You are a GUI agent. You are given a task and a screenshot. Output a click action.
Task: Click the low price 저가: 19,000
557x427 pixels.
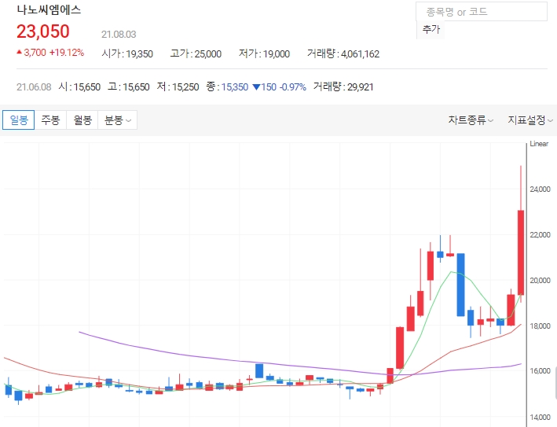[x=264, y=53]
